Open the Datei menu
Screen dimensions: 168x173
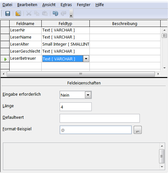click(x=7, y=5)
